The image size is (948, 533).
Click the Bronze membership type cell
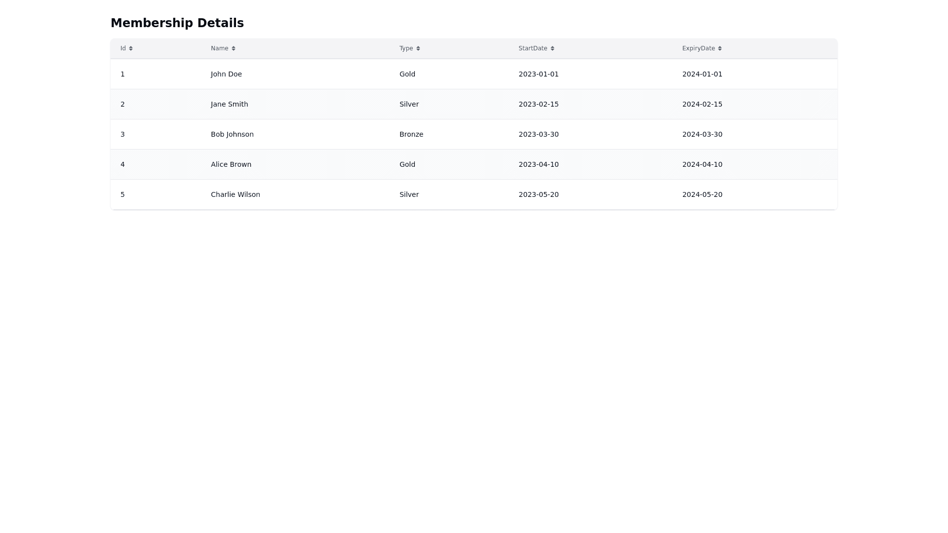411,134
